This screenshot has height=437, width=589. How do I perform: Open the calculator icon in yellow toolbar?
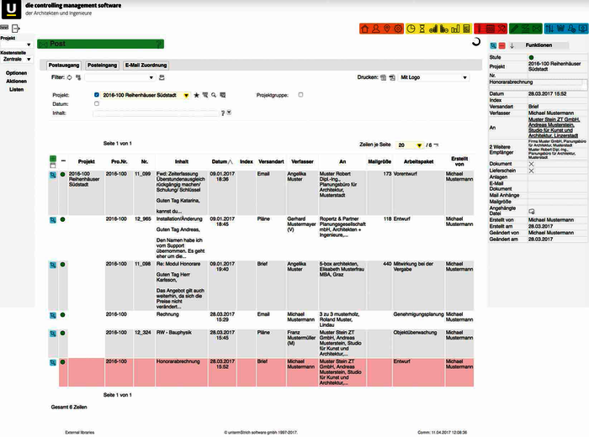(466, 29)
